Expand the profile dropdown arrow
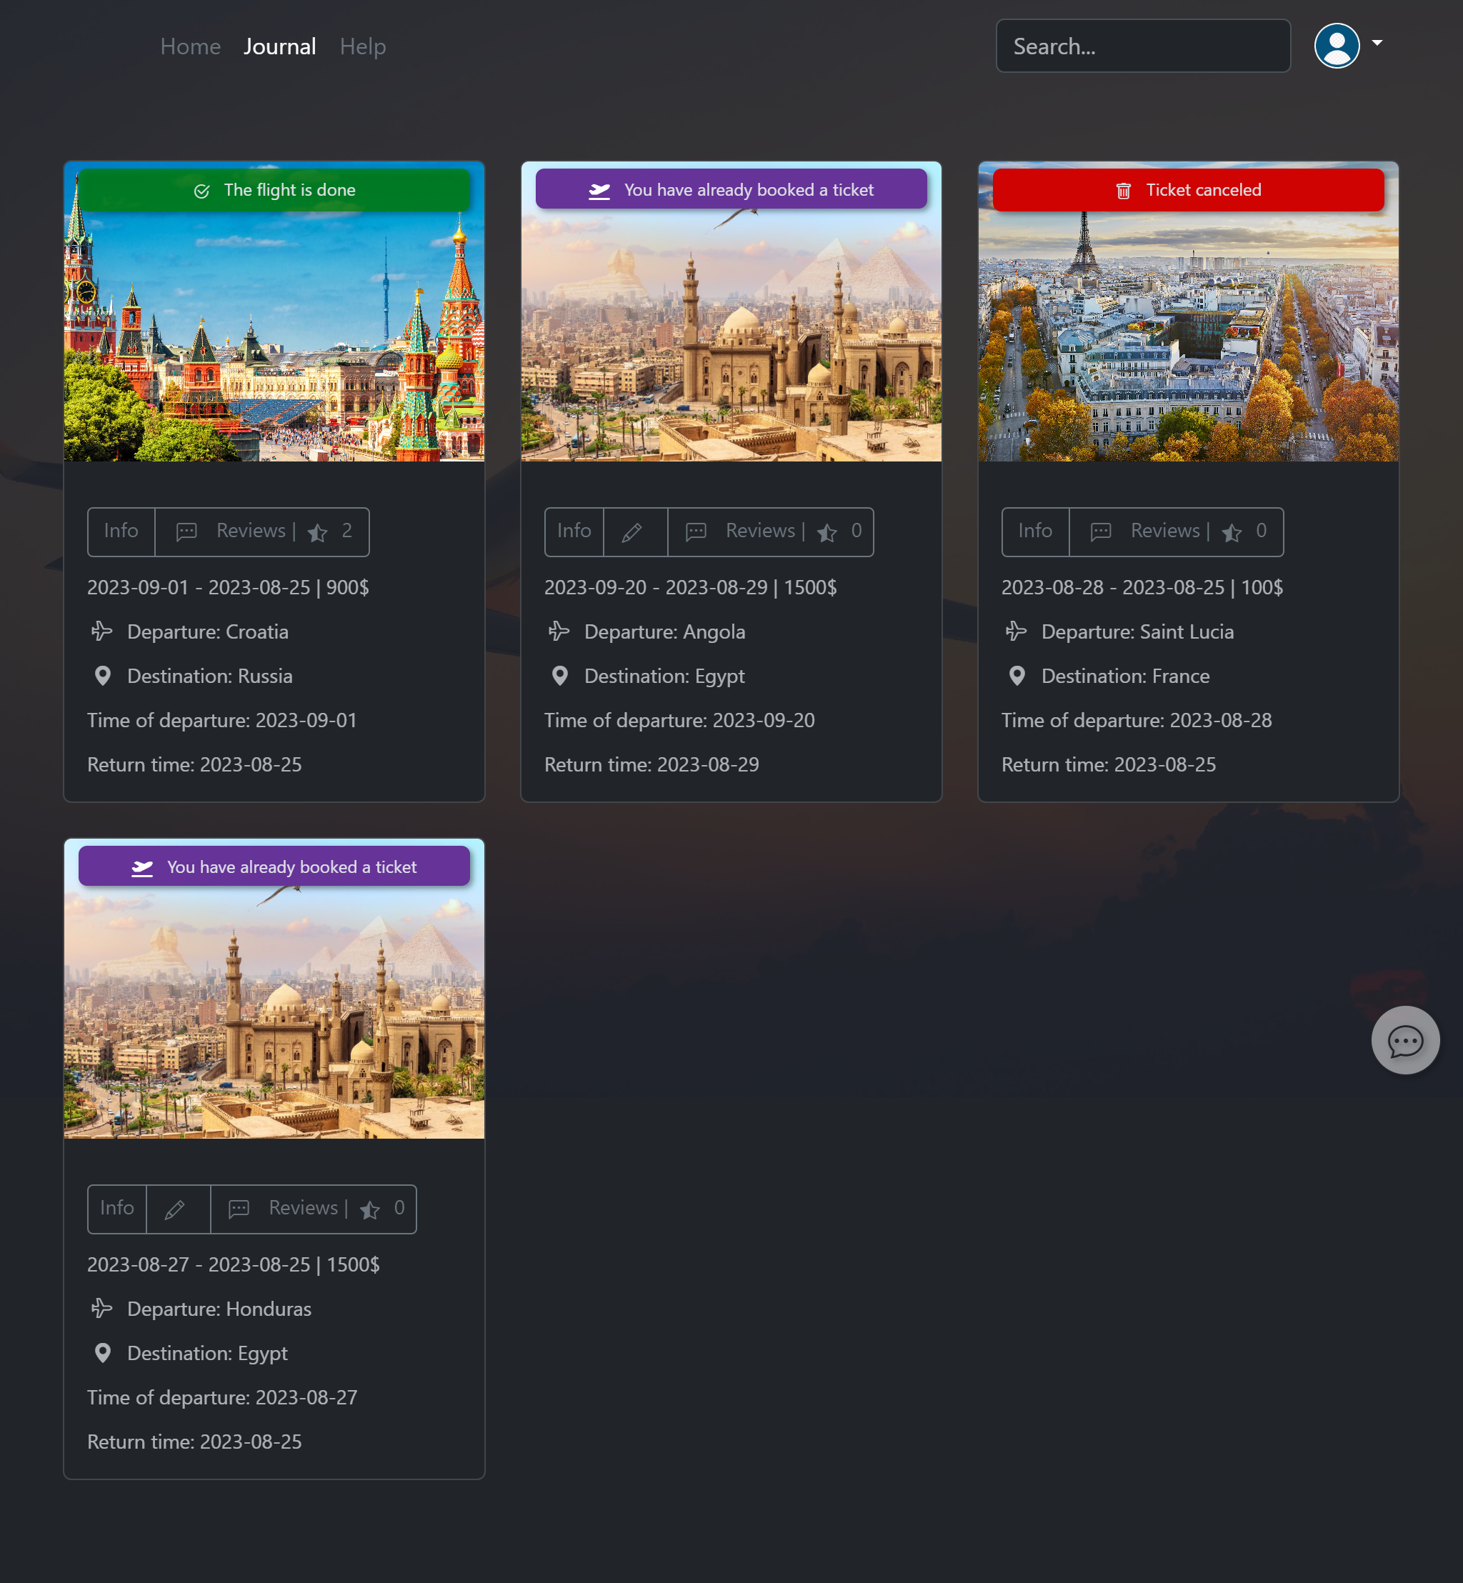This screenshot has height=1583, width=1463. pyautogui.click(x=1377, y=43)
